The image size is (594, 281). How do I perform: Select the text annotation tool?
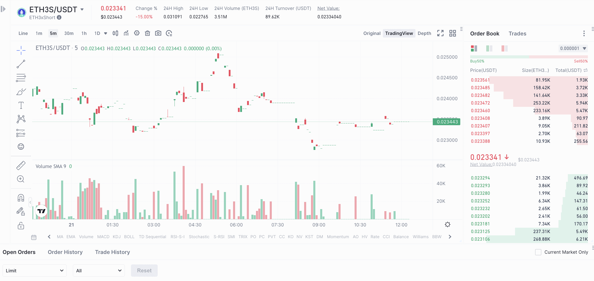[x=21, y=105]
